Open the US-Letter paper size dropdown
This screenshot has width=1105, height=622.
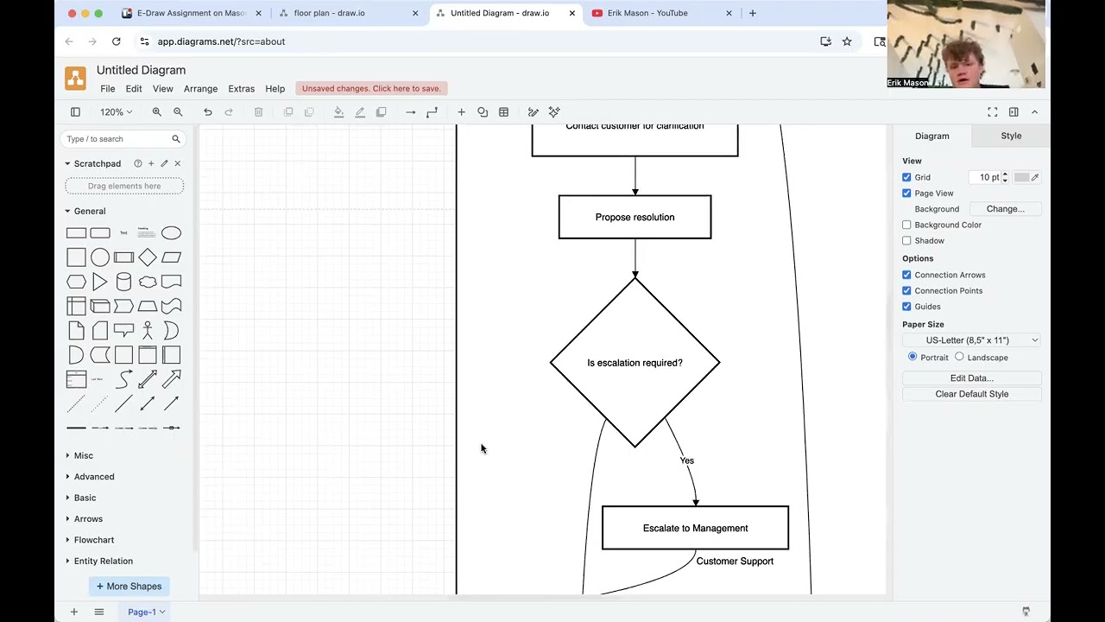(972, 340)
